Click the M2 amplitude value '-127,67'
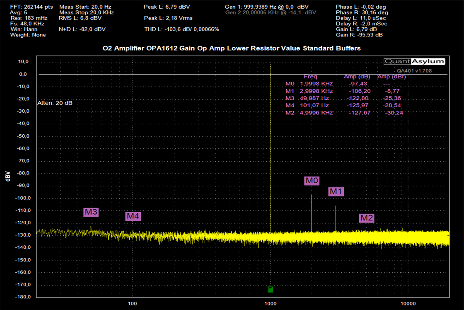464x310 pixels. [x=360, y=113]
